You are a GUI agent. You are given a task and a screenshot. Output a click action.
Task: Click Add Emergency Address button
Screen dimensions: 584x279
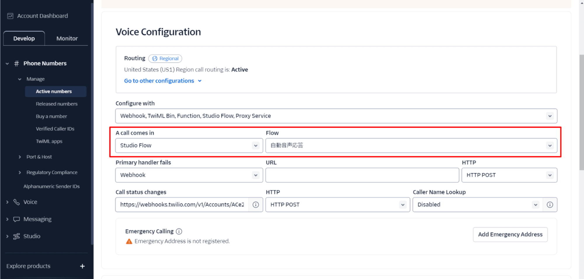(510, 235)
